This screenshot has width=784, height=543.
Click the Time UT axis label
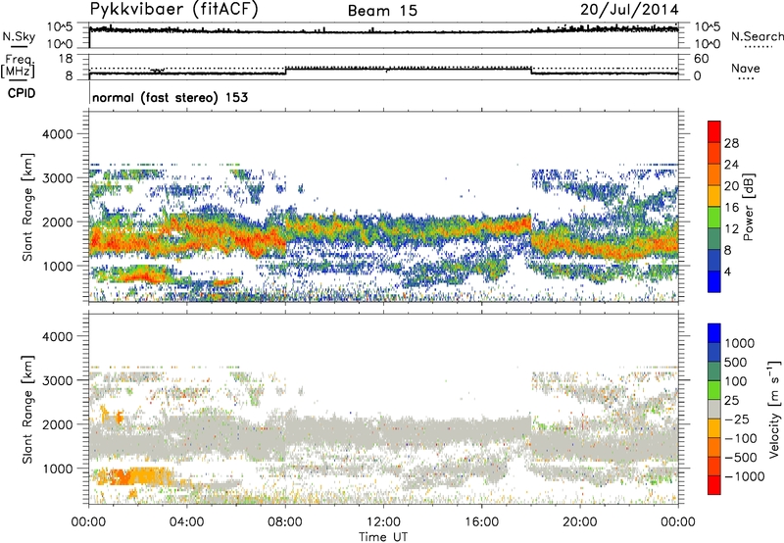383,537
